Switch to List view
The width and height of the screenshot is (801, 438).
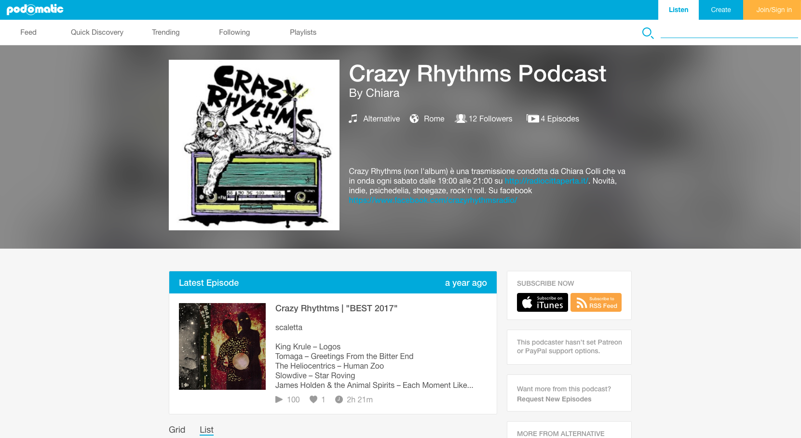tap(206, 430)
